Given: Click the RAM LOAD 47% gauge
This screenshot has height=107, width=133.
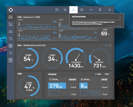Looking at the screenshot, I should tap(29, 86).
